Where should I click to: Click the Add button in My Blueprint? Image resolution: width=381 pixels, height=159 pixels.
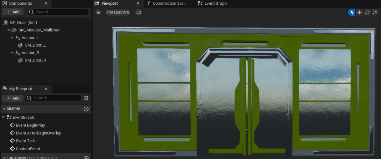[13, 98]
